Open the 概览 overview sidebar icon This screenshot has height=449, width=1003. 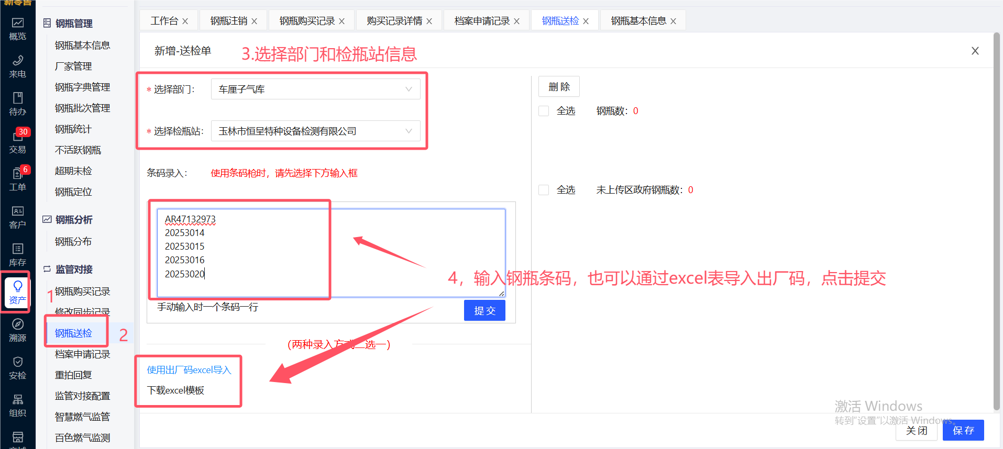(17, 29)
